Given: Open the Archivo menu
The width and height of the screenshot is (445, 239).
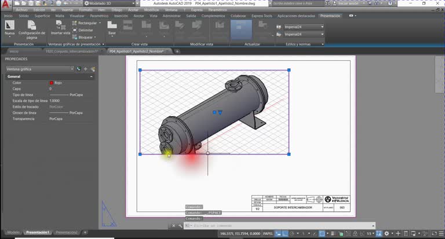Looking at the screenshot, I should tap(22, 10).
